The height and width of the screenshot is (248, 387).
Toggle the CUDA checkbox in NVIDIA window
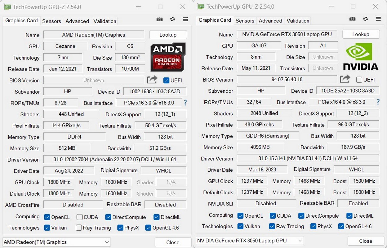point(273,216)
